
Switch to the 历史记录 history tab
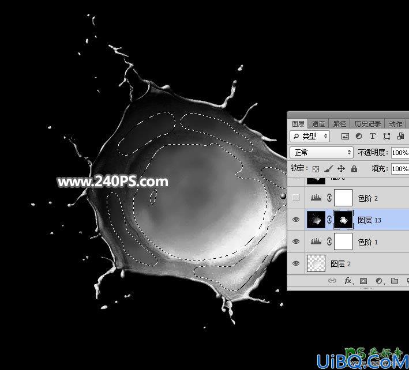(x=367, y=124)
